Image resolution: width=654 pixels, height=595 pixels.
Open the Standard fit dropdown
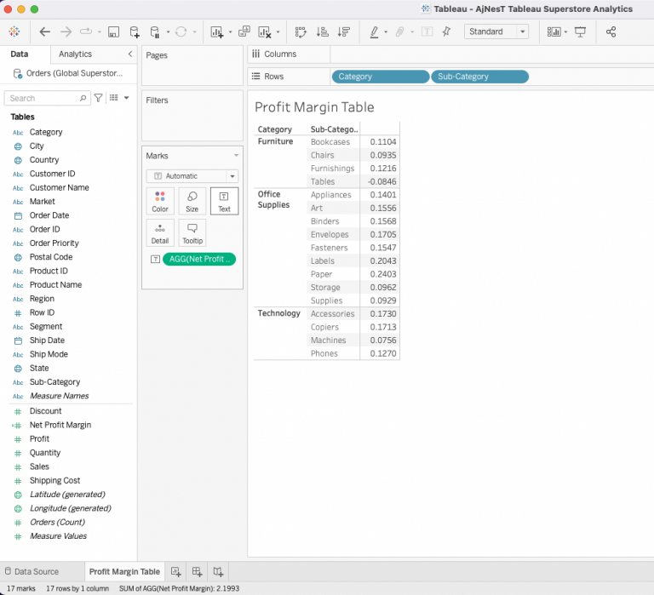(496, 31)
